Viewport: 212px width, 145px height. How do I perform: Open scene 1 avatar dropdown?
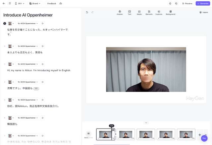click(x=11, y=23)
